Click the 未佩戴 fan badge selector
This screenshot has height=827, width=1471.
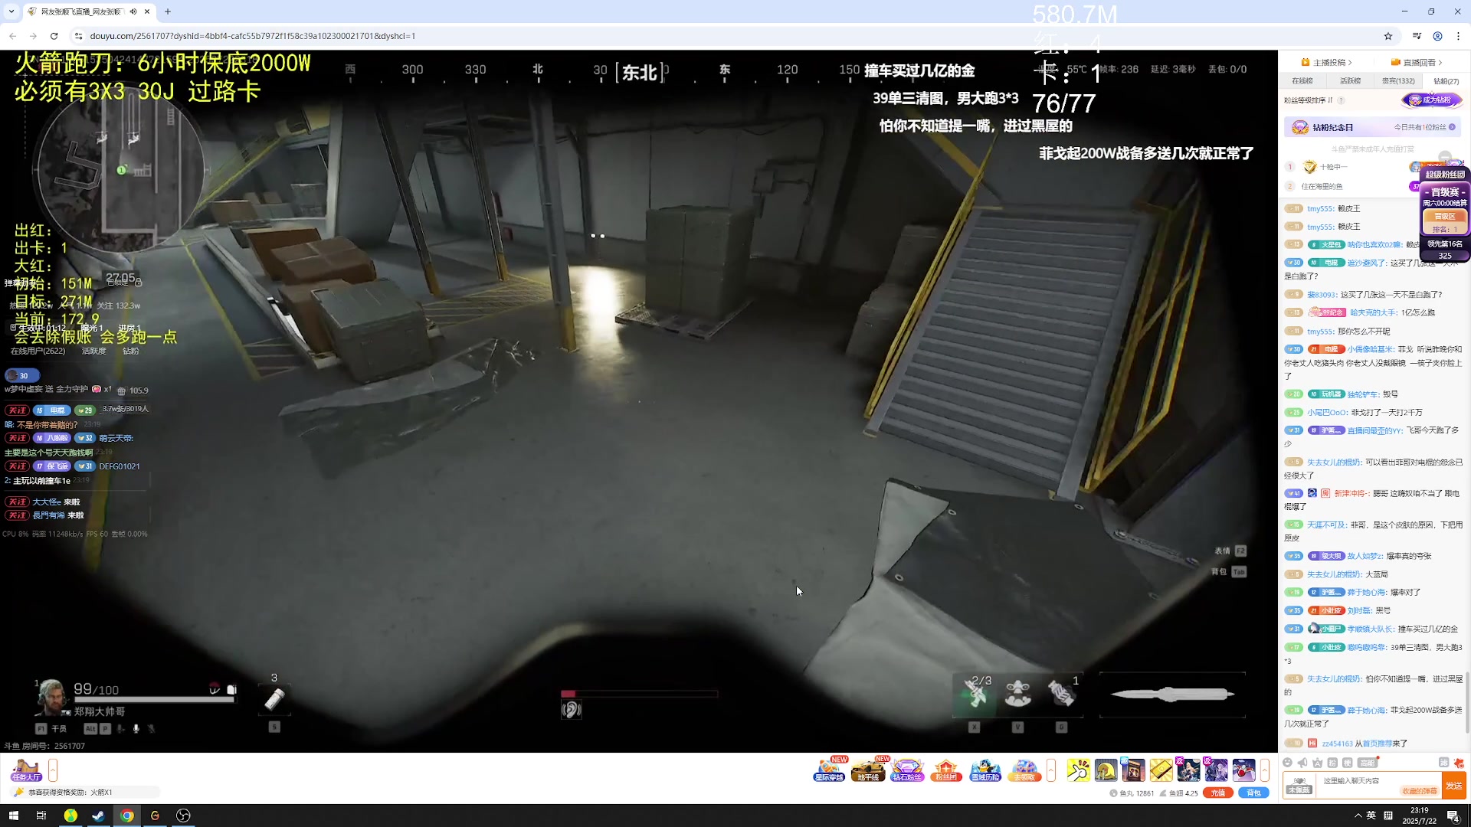(x=1299, y=786)
